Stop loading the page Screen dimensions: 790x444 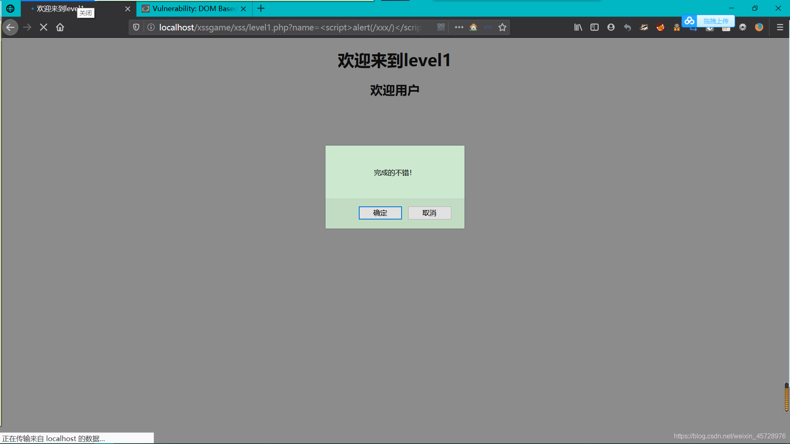(44, 28)
